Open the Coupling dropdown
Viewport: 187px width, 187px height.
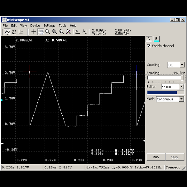pyautogui.click(x=182, y=65)
